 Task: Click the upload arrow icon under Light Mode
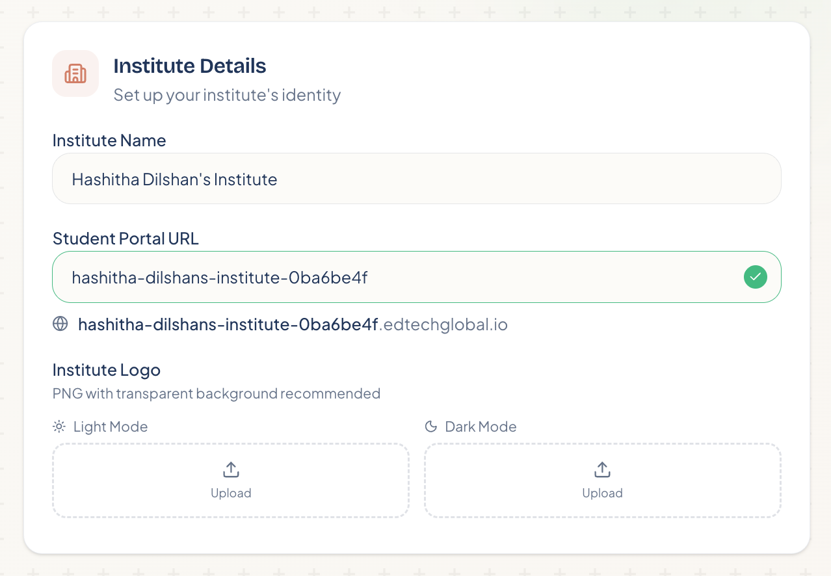click(231, 469)
